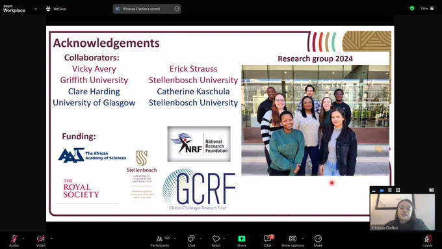Screen dimensions: 442x249
Task: Click the African Academy of Sciences logo
Action: coord(92,155)
